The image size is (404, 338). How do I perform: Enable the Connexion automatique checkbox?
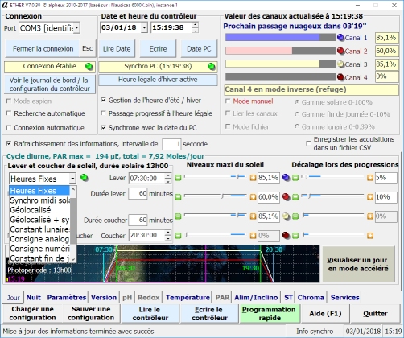pos(9,127)
